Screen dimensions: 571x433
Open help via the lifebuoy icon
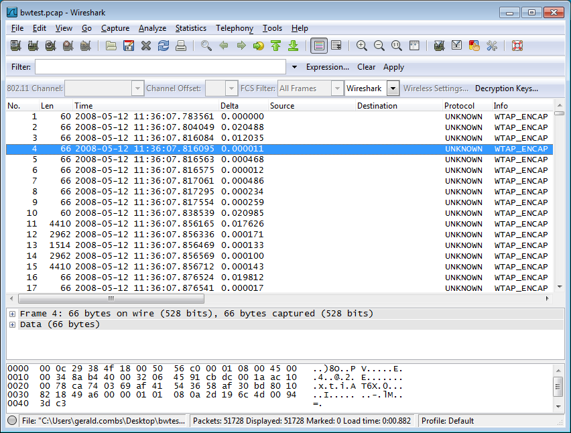tap(517, 46)
